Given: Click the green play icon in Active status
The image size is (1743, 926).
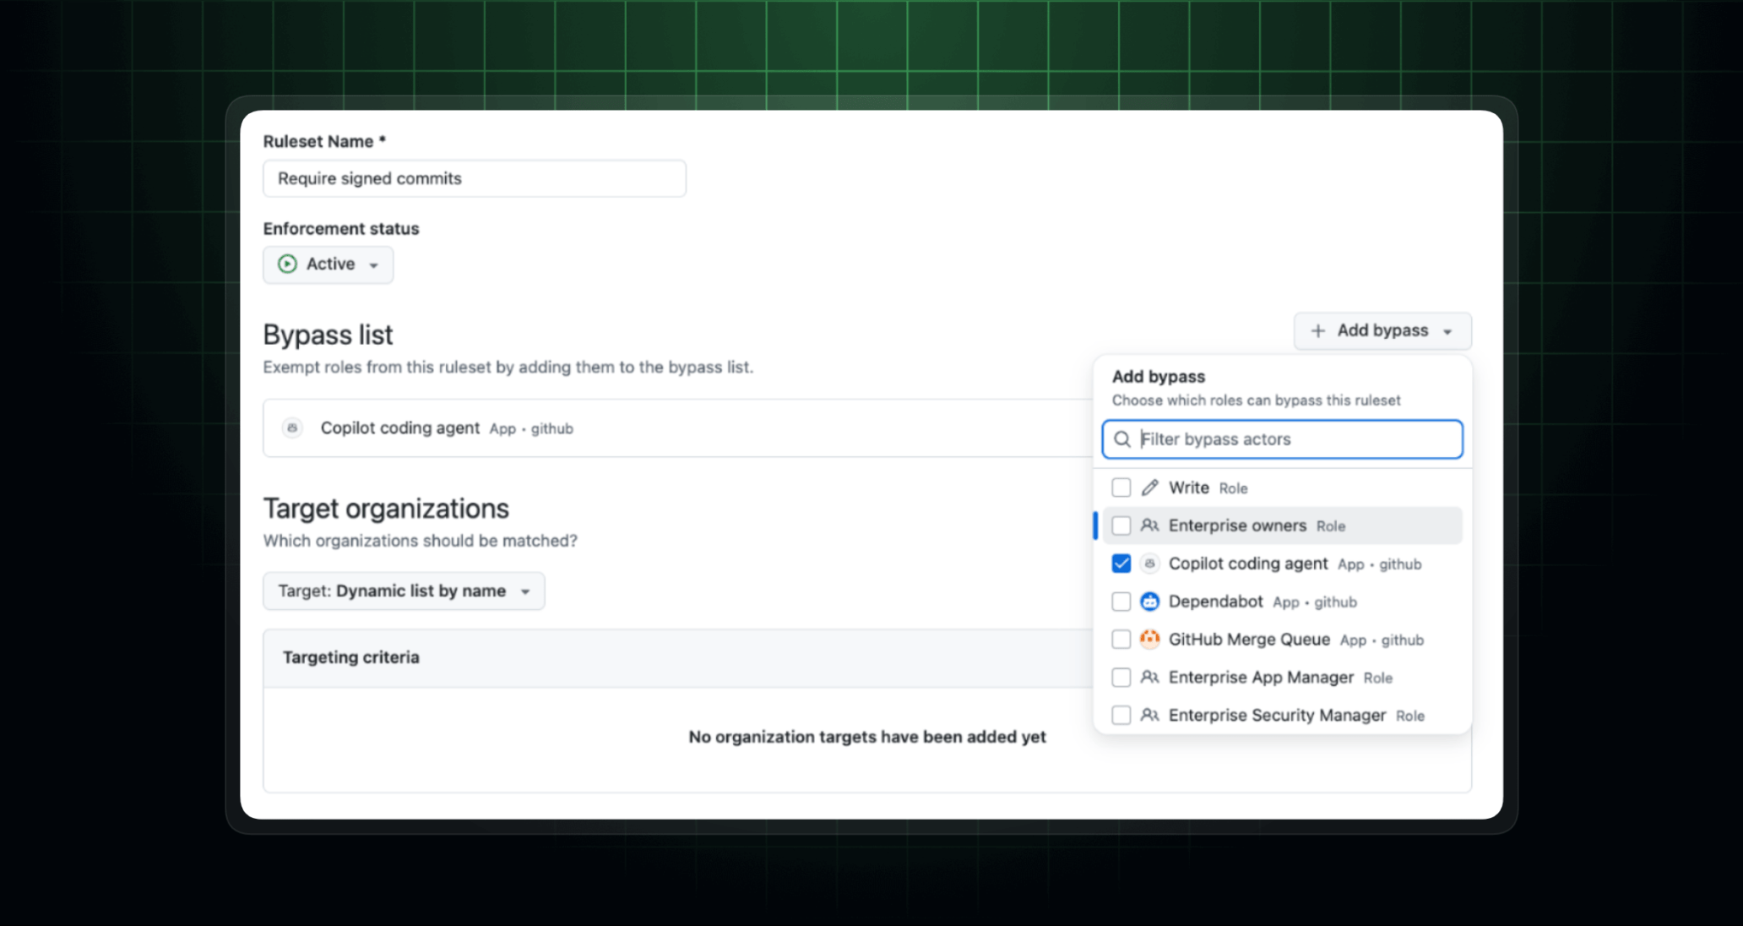Looking at the screenshot, I should pos(287,264).
